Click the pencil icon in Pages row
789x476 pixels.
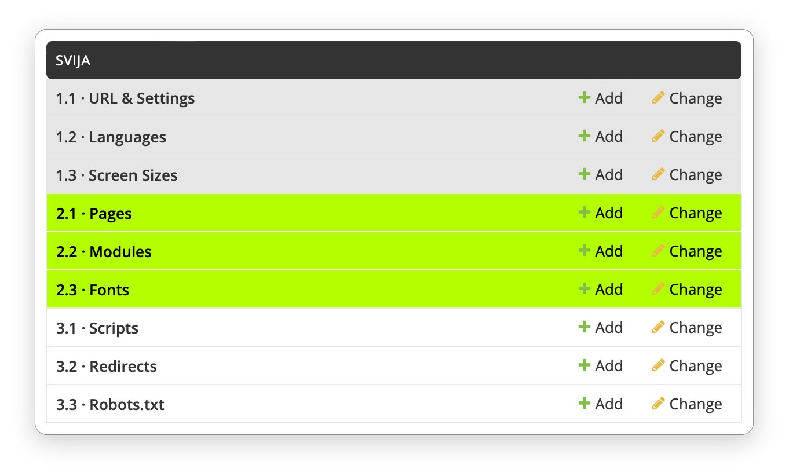tap(657, 213)
